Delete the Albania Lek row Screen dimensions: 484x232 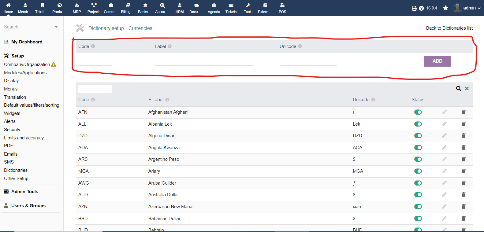464,124
